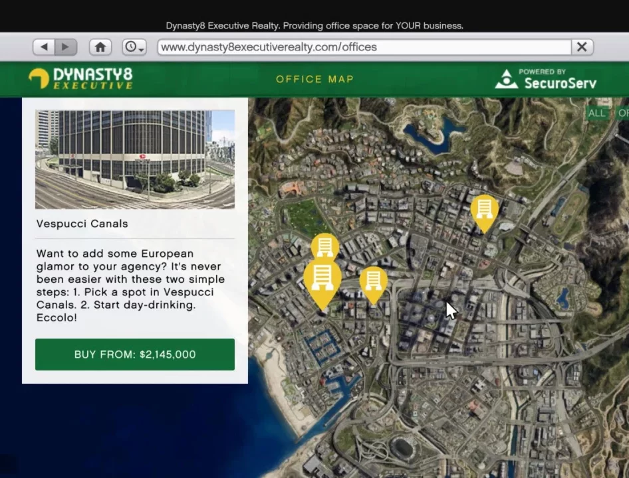Click the SecuroServ logo
This screenshot has height=478, width=629.
pos(546,78)
